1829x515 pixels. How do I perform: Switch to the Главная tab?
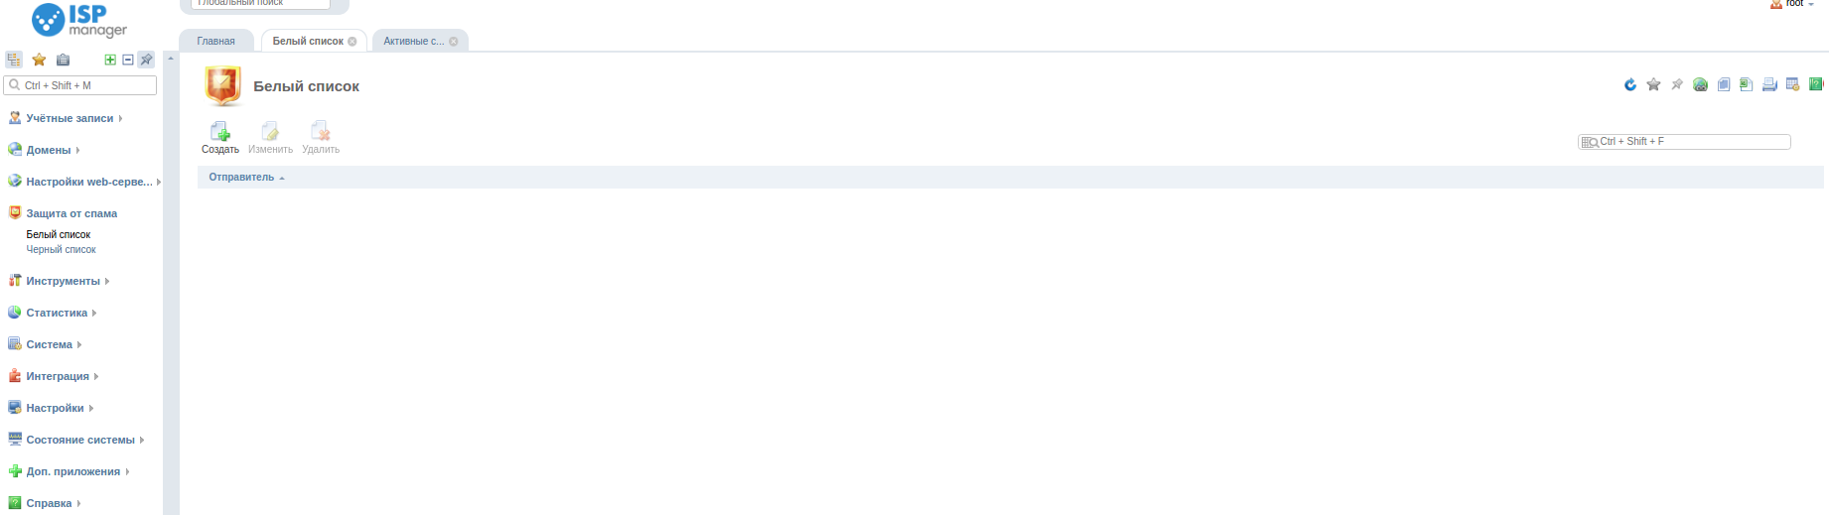point(216,41)
